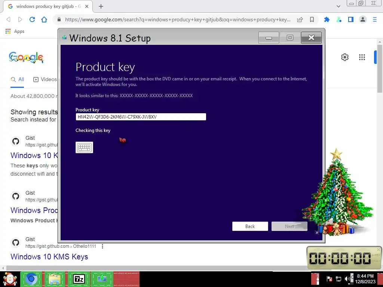Click the Santa start button
Screen dimensions: 383x287
pyautogui.click(x=10, y=279)
